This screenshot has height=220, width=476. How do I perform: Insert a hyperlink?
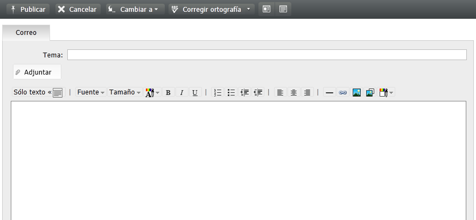343,92
